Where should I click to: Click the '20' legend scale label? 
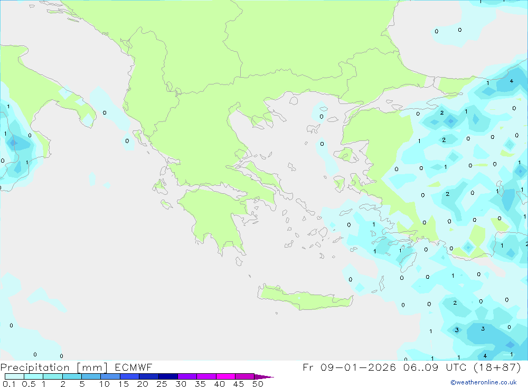(x=143, y=384)
